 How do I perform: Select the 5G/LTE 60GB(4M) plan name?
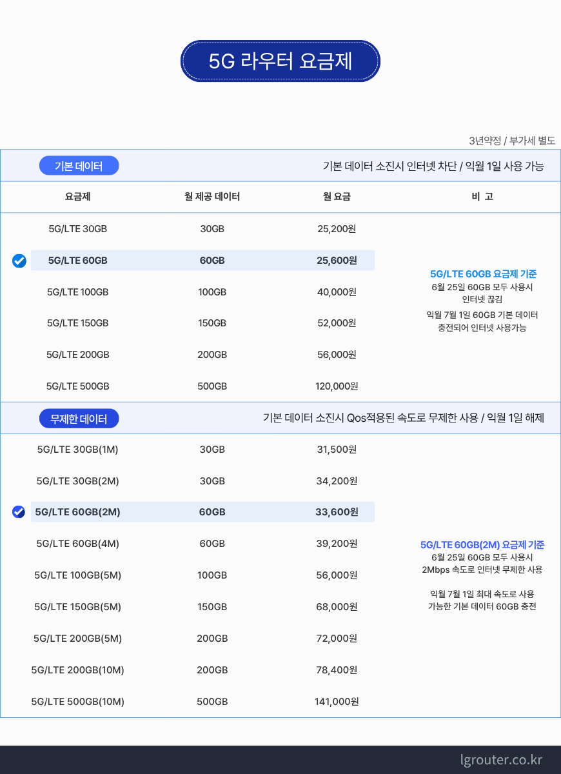tap(77, 544)
